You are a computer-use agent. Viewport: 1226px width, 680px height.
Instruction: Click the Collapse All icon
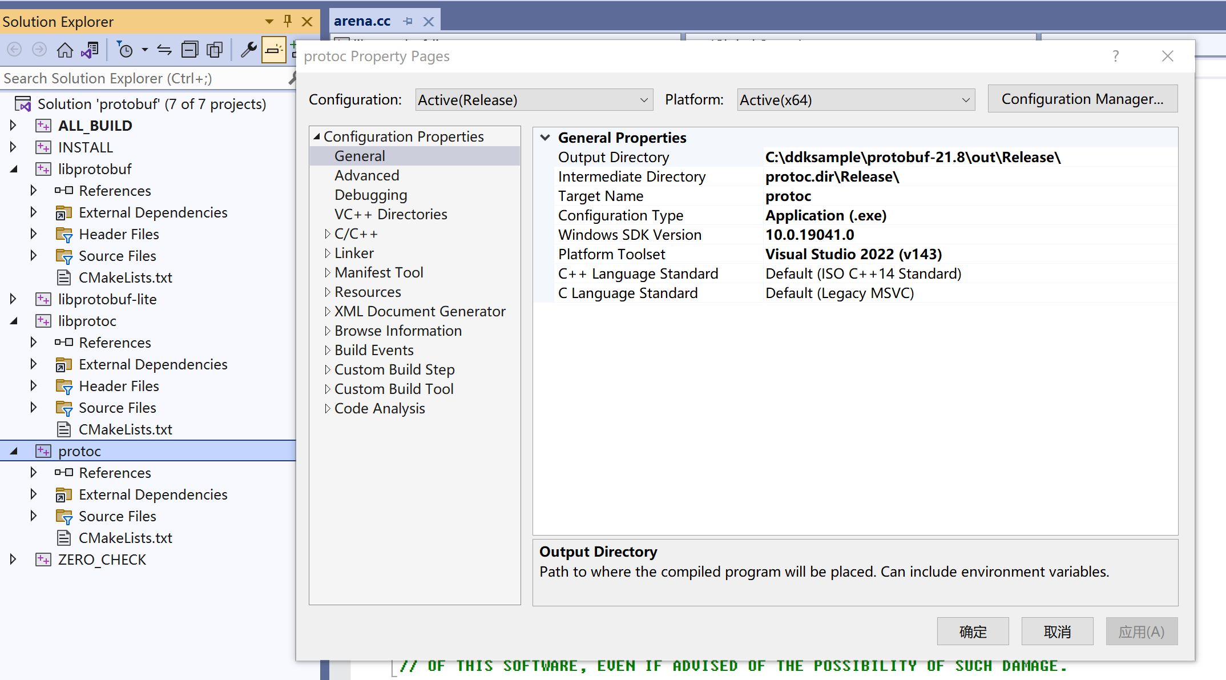(189, 50)
